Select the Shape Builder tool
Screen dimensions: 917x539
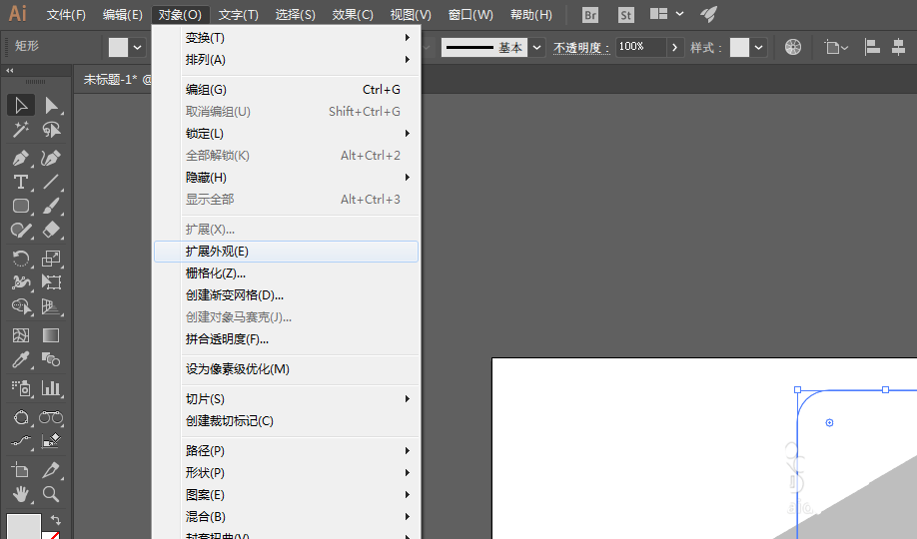[21, 306]
